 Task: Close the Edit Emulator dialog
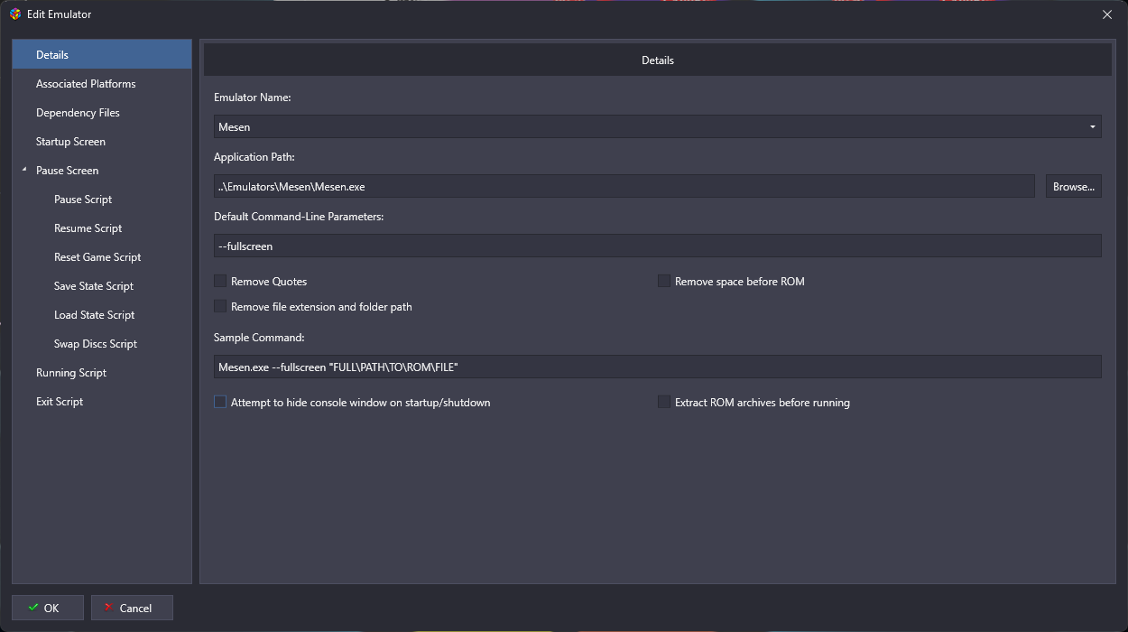[1107, 14]
